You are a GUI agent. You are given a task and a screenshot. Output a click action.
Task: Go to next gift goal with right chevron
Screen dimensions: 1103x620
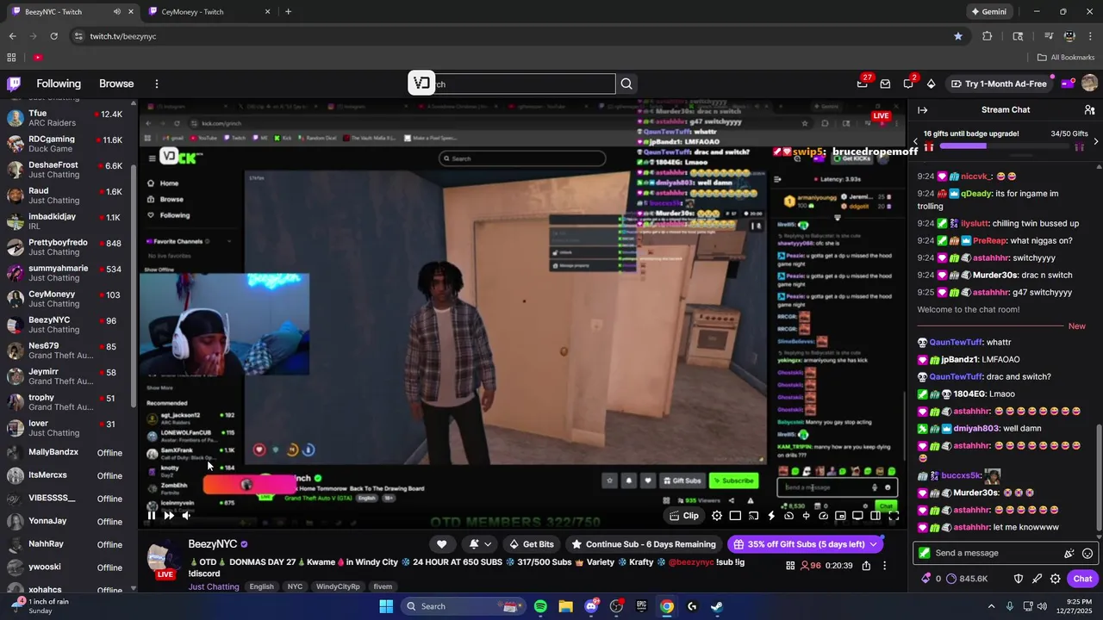click(1095, 141)
